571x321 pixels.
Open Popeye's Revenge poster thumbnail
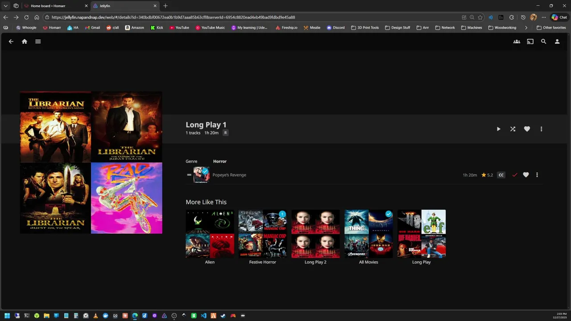pos(201,175)
